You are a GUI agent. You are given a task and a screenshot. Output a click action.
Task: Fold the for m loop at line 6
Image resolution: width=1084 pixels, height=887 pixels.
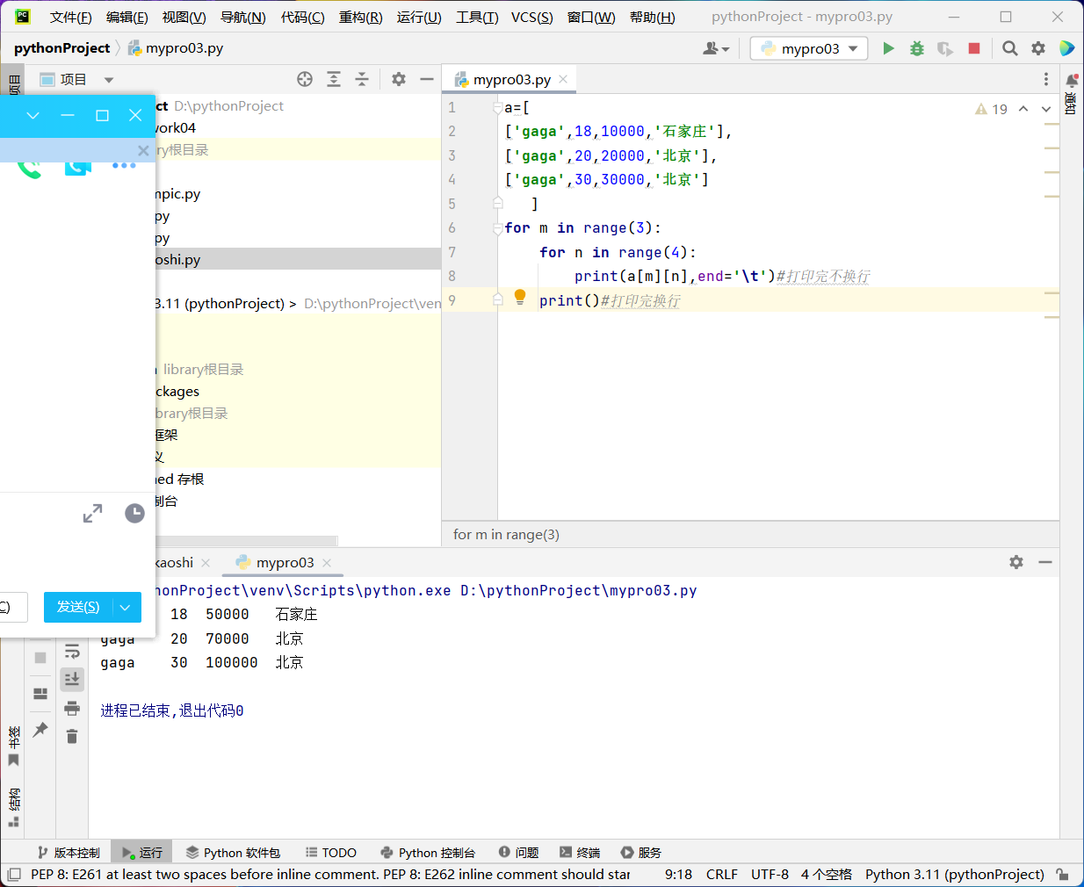point(497,227)
